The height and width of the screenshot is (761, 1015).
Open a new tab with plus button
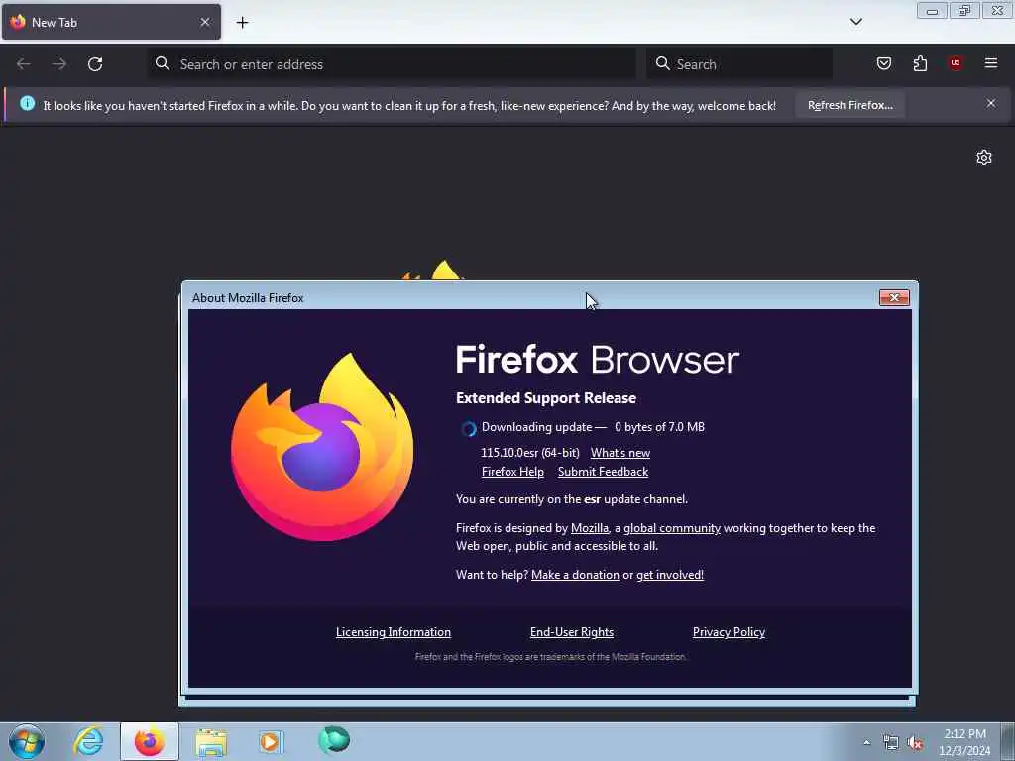pyautogui.click(x=242, y=23)
